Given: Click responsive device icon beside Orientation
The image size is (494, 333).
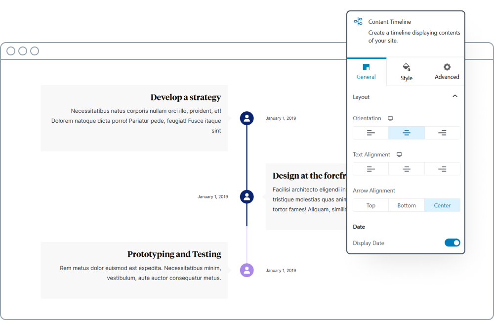Looking at the screenshot, I should (x=390, y=118).
